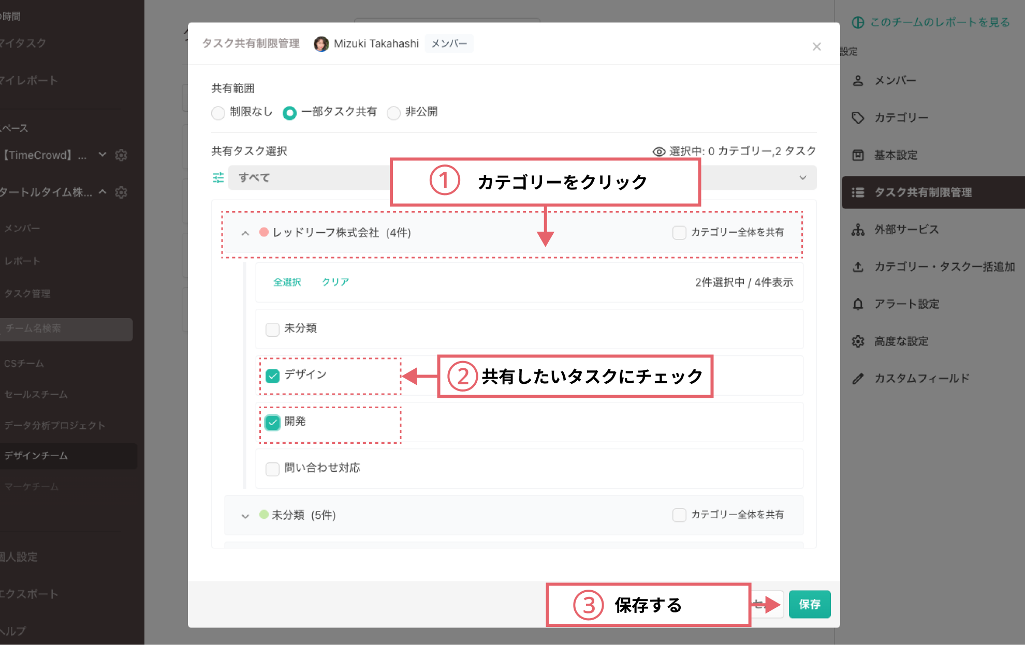Check the 未分類 task checkbox
This screenshot has height=645, width=1025.
pos(272,329)
